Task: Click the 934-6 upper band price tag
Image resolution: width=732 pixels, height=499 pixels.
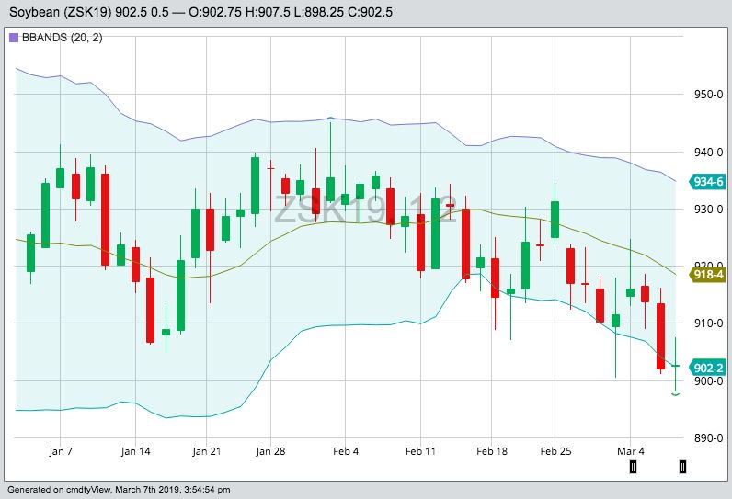Action: click(708, 182)
